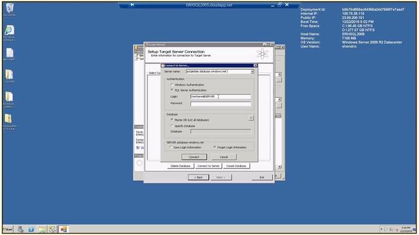Choose Specify Database radio option

[x=172, y=126]
